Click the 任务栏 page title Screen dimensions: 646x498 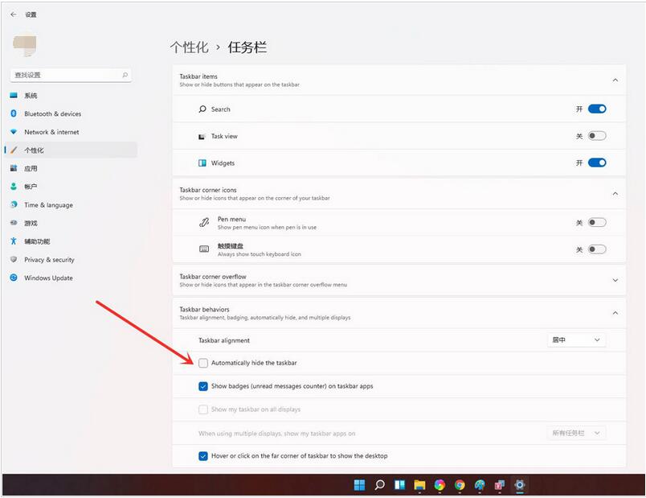point(247,47)
